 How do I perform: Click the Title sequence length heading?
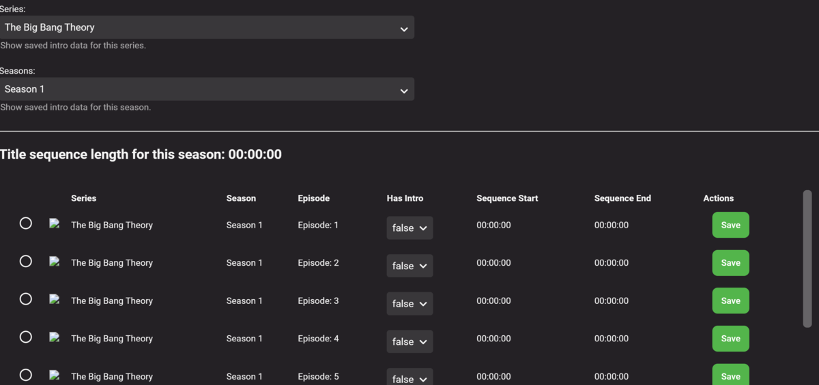[141, 155]
